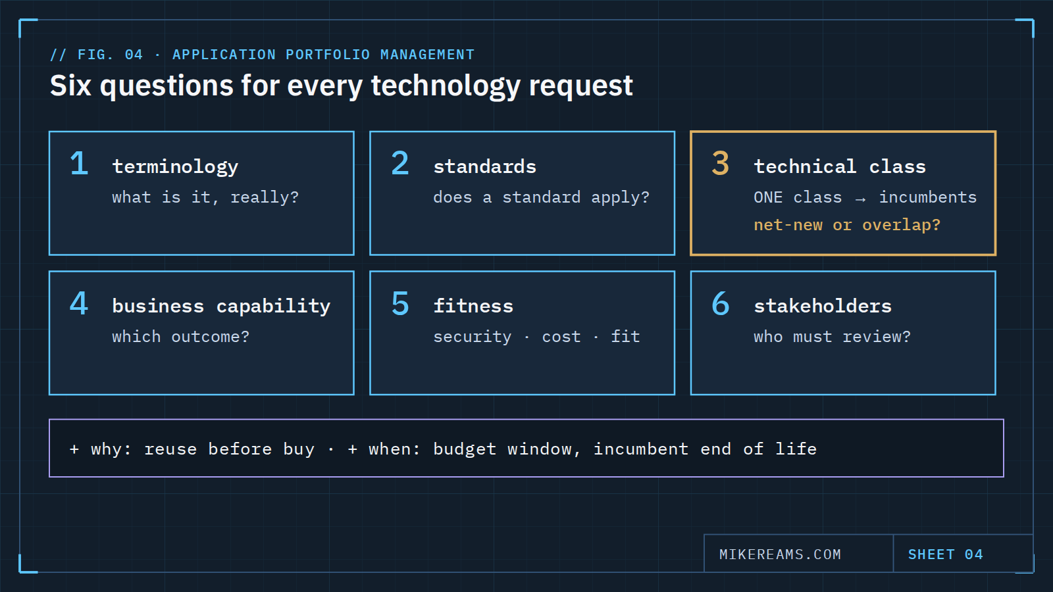Click the "terminology" card title
Image resolution: width=1053 pixels, height=592 pixels.
pos(175,167)
